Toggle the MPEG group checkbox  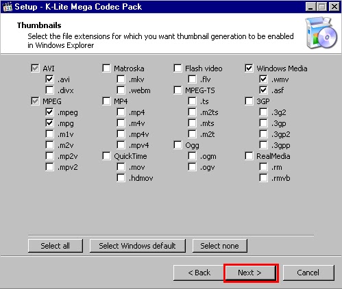coord(35,101)
